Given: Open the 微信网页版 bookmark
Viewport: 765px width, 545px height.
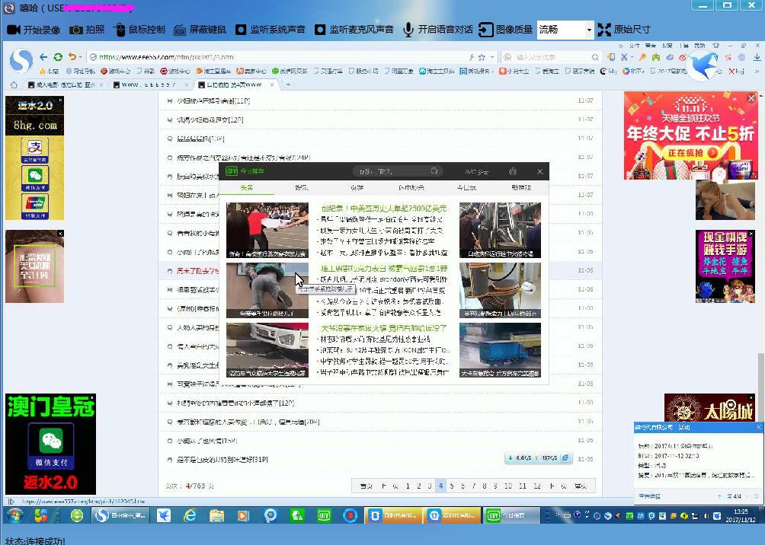Looking at the screenshot, I should (x=290, y=72).
